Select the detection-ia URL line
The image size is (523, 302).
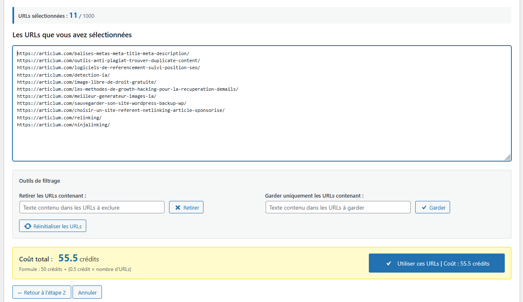63,75
